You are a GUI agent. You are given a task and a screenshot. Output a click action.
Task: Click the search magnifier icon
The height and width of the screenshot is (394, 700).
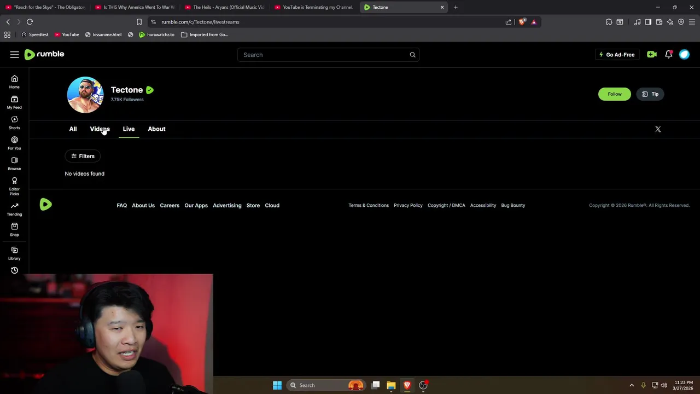(x=412, y=55)
